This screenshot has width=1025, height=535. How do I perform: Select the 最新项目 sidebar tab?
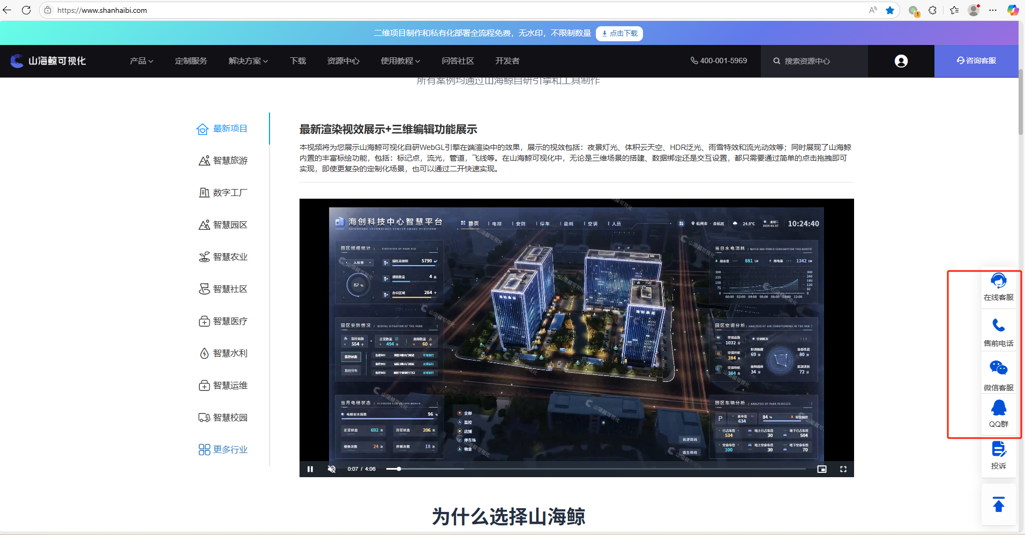222,129
